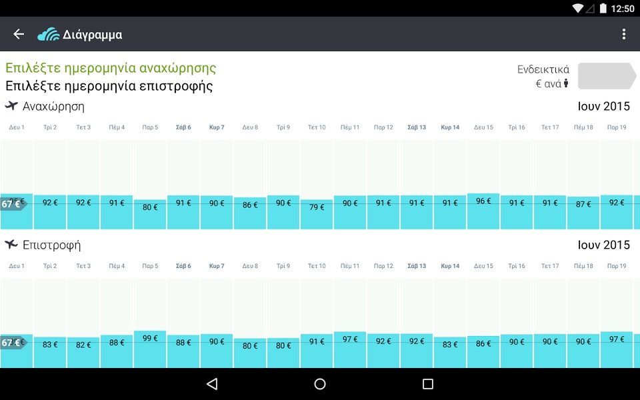Click the person icon next to € ανά
The image size is (640, 400).
[566, 83]
